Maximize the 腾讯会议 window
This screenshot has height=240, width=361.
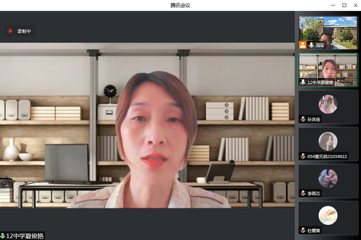pos(344,5)
